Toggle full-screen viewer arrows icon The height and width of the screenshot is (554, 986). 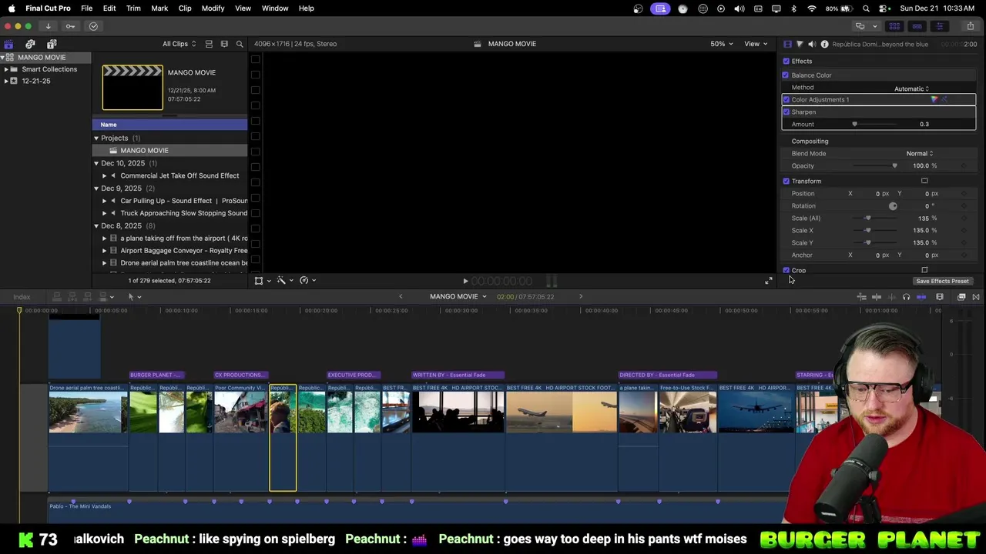[768, 281]
